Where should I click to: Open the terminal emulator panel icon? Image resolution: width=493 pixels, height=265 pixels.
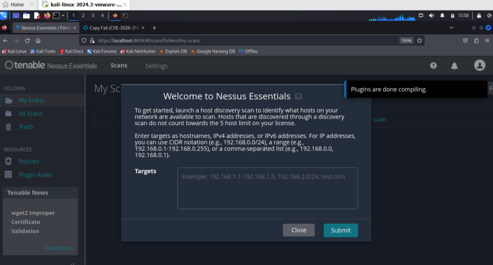[x=56, y=15]
